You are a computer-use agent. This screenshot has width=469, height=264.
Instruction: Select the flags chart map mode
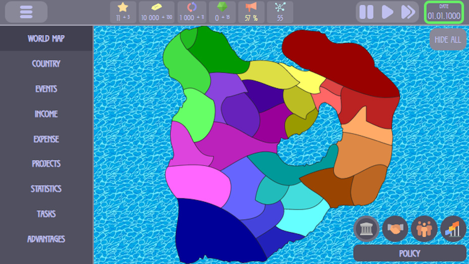coord(453,229)
